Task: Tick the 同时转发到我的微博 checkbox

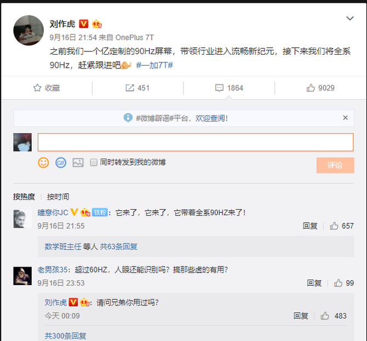Action: click(x=94, y=163)
